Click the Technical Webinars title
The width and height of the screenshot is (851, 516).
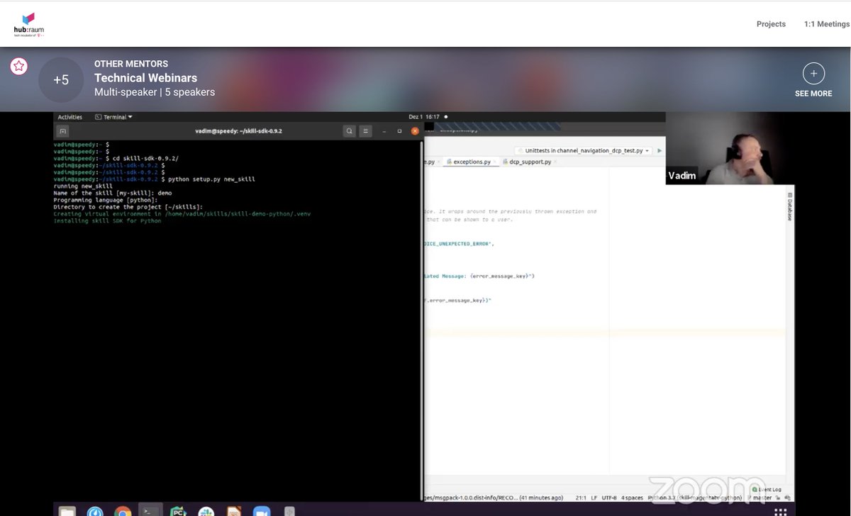pyautogui.click(x=145, y=78)
